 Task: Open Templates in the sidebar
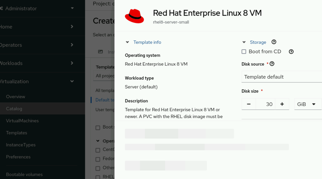click(x=16, y=133)
